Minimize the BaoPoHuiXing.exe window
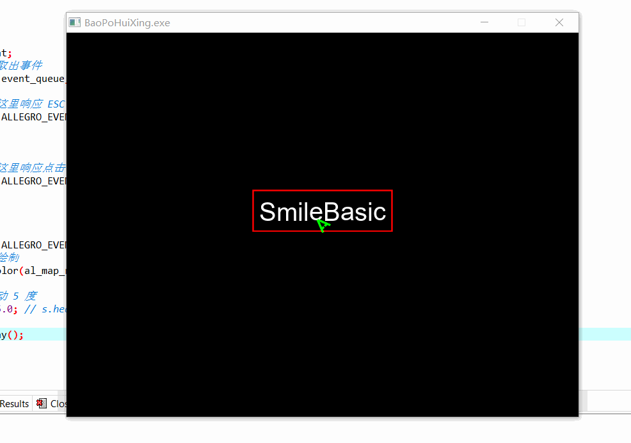 484,22
